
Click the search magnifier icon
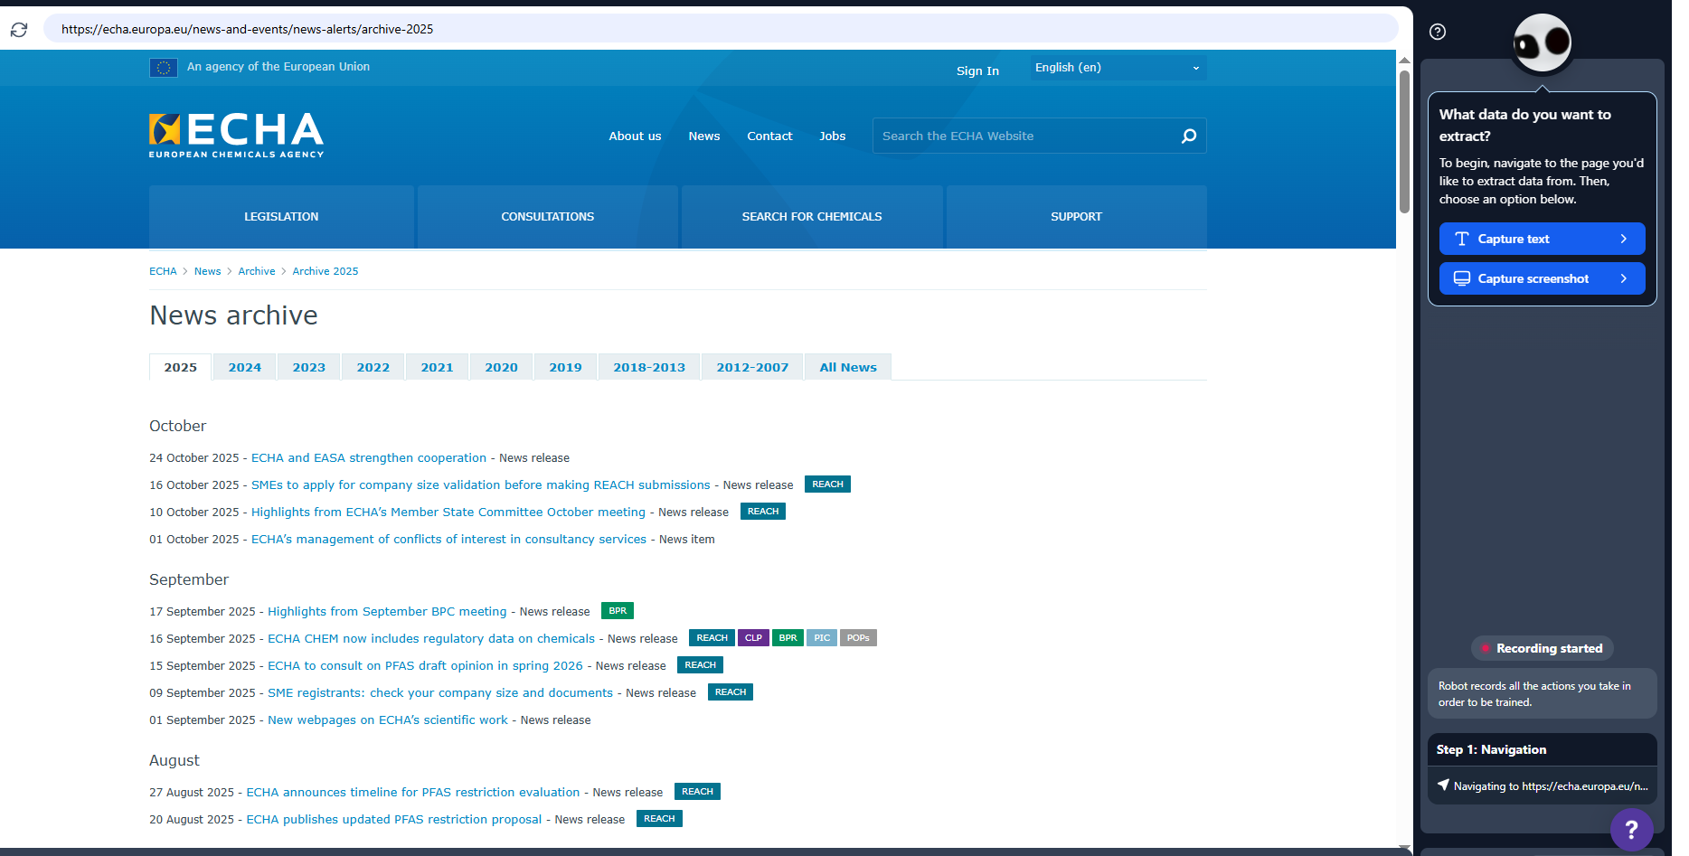click(x=1188, y=136)
